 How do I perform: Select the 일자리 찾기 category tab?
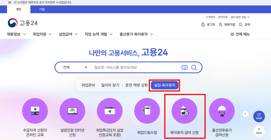click(110, 85)
